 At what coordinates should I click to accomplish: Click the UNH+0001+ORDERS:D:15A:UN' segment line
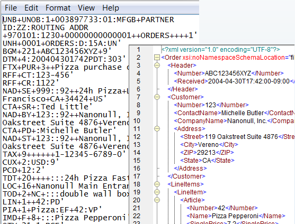point(62,43)
